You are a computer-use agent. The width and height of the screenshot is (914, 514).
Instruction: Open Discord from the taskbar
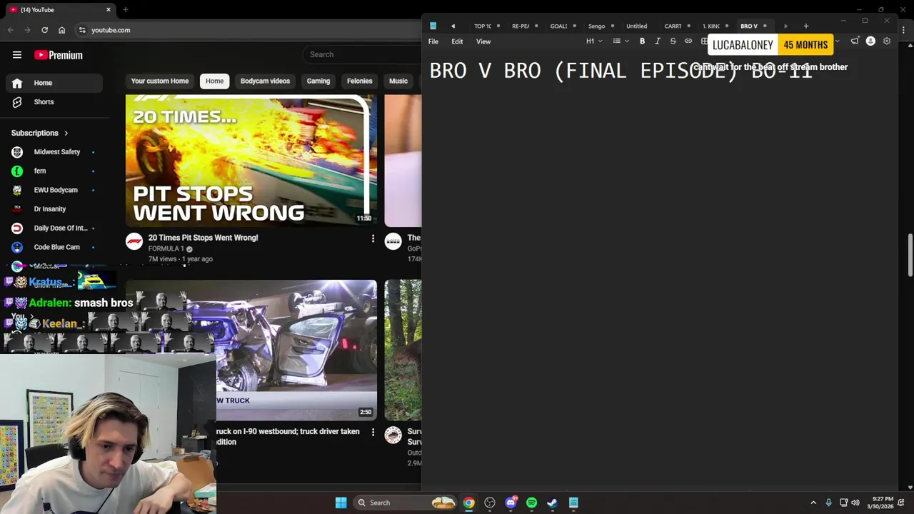pyautogui.click(x=511, y=503)
